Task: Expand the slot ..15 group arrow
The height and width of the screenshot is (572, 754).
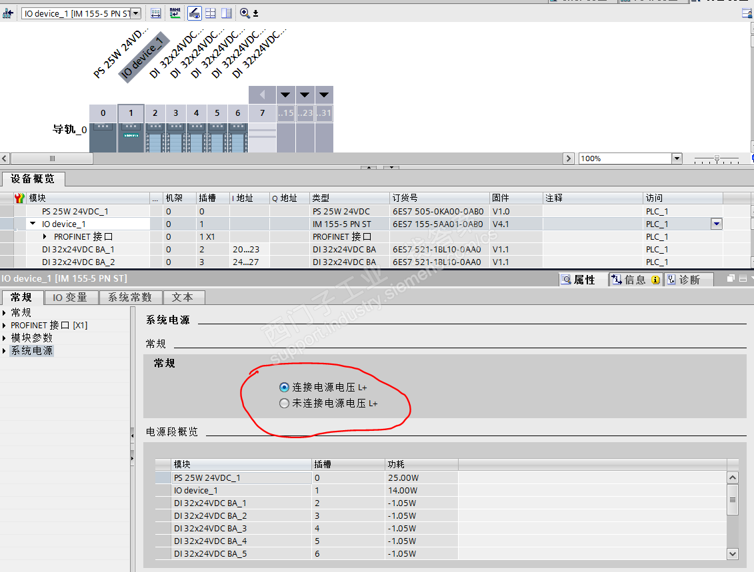Action: [285, 95]
